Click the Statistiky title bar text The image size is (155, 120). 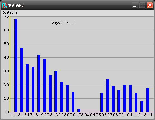[x=16, y=5]
